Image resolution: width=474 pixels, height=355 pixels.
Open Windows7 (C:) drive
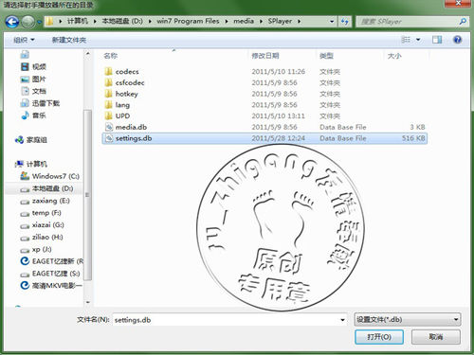click(x=50, y=176)
